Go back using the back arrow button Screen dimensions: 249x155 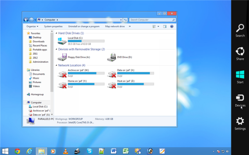[26, 20]
